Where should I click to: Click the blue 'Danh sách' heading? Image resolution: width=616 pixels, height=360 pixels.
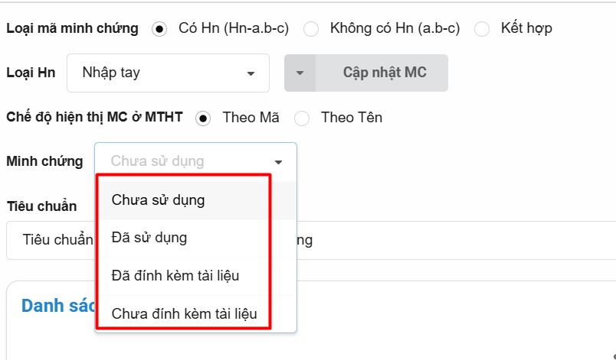click(57, 306)
